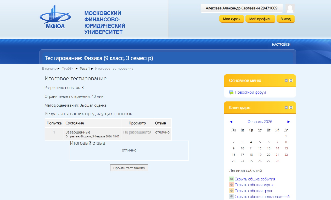331x200 pixels.
Task: Select day 19 in the calendar
Action: click(260, 155)
